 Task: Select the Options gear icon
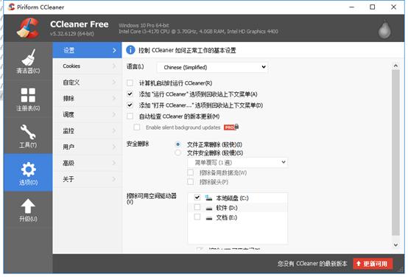click(x=28, y=169)
